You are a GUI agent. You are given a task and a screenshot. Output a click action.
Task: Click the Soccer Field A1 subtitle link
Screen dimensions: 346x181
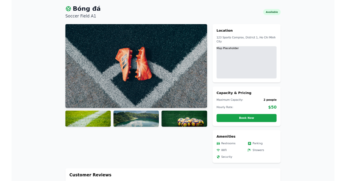[x=80, y=16]
